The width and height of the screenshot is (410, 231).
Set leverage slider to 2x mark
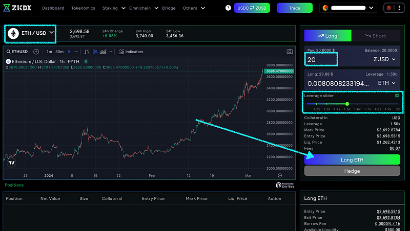point(398,104)
